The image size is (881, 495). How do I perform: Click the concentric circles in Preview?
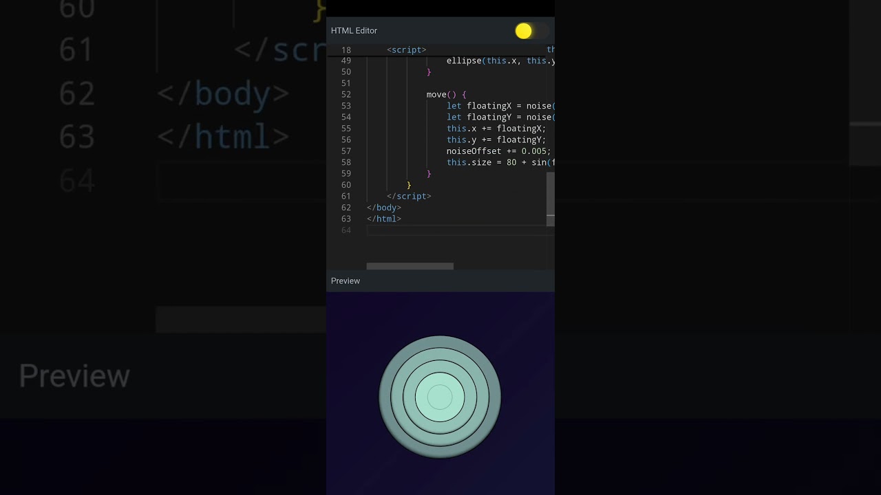pos(440,397)
